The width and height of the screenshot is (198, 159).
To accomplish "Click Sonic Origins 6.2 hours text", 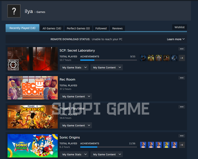I will pos(65,147).
